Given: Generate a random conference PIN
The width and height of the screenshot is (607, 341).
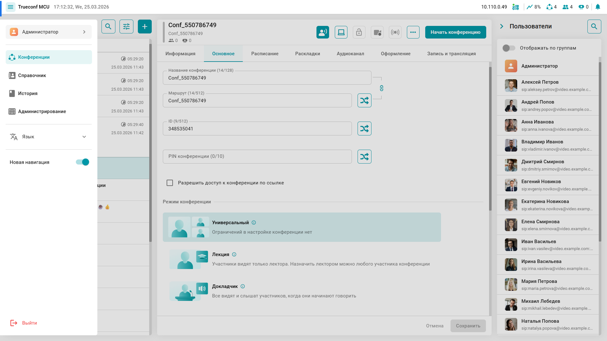Looking at the screenshot, I should (365, 157).
